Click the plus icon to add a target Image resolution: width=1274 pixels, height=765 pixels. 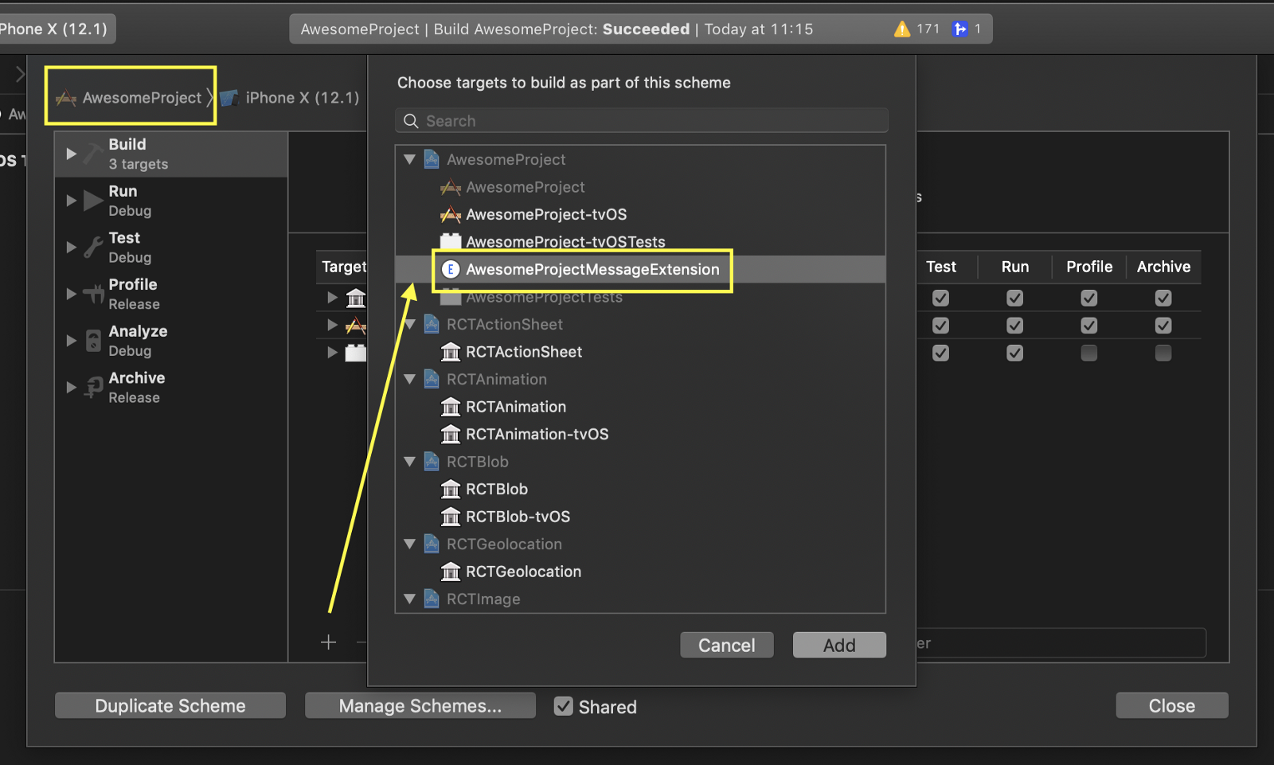click(328, 642)
